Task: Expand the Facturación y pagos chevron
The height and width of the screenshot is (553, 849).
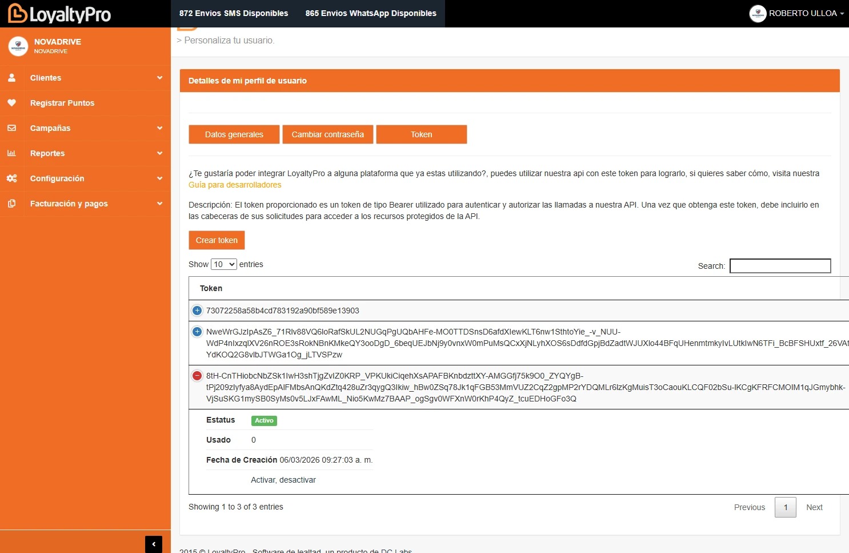Action: coord(160,204)
